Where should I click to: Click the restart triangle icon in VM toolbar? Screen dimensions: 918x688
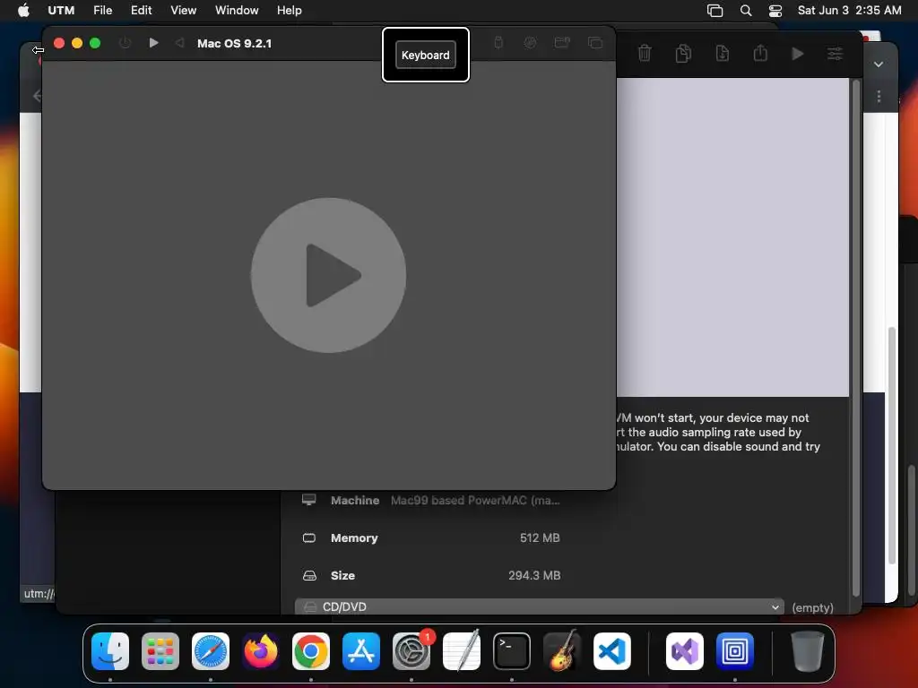point(179,43)
